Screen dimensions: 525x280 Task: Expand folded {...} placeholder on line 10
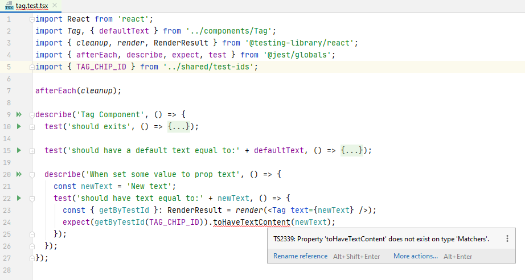[x=179, y=126]
